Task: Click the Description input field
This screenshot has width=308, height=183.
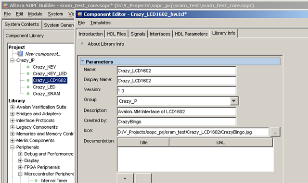Action: coord(177,111)
